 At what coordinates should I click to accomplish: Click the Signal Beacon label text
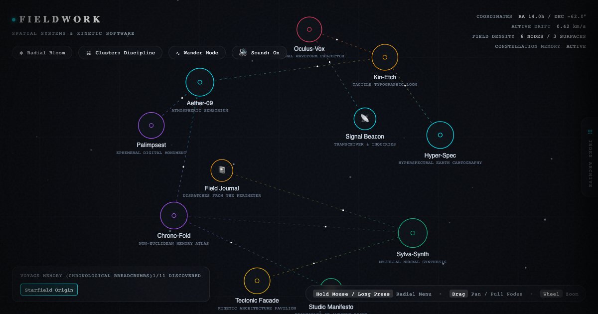365,137
